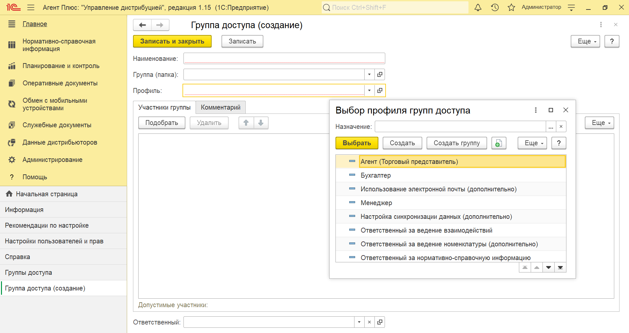This screenshot has width=629, height=333.
Task: Expand the Группа (папка) dropdown arrow
Action: 369,75
